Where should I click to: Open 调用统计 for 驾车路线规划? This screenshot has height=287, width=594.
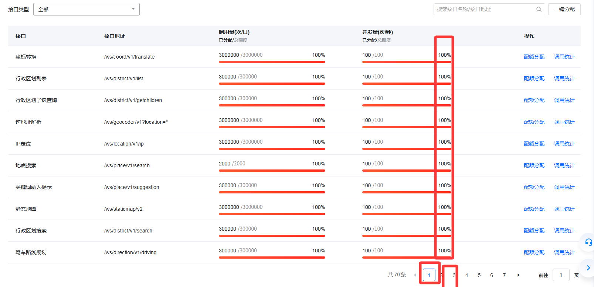tap(564, 252)
